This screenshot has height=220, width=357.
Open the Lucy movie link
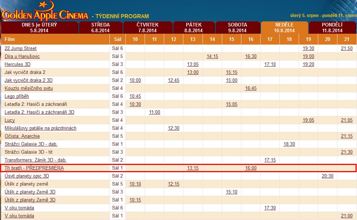[10, 120]
